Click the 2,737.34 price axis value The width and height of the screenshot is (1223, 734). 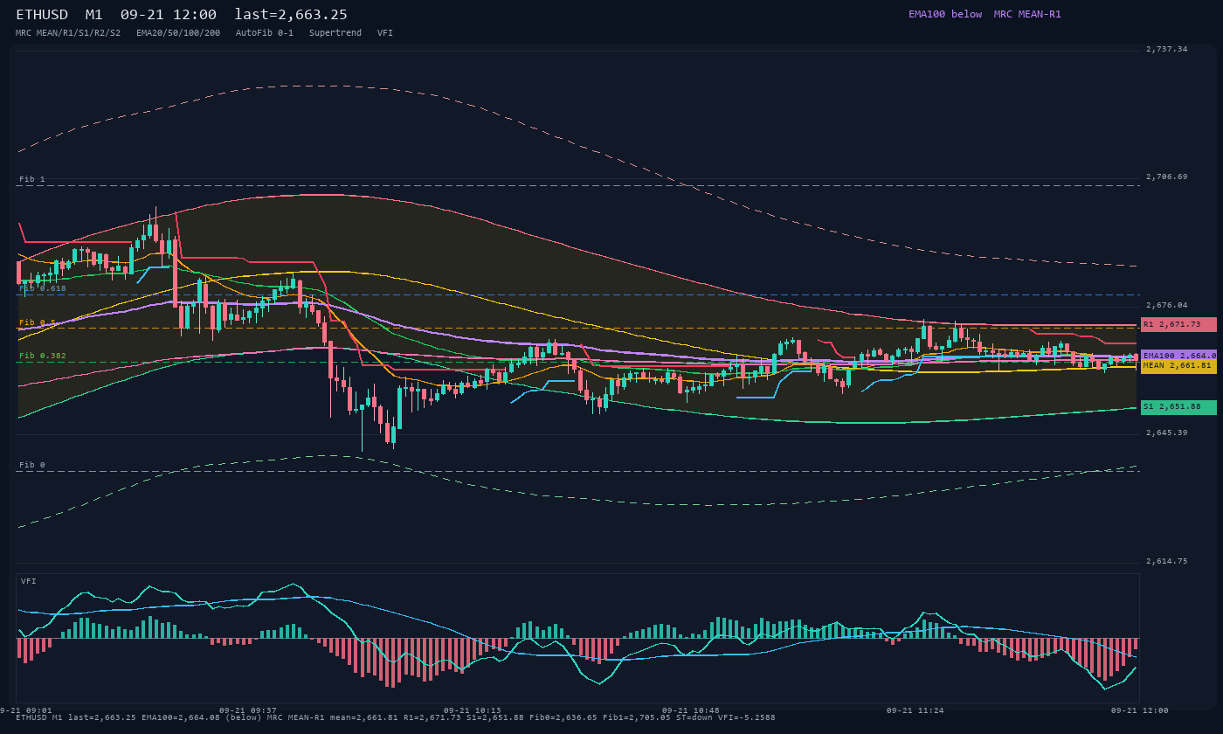pyautogui.click(x=1166, y=49)
